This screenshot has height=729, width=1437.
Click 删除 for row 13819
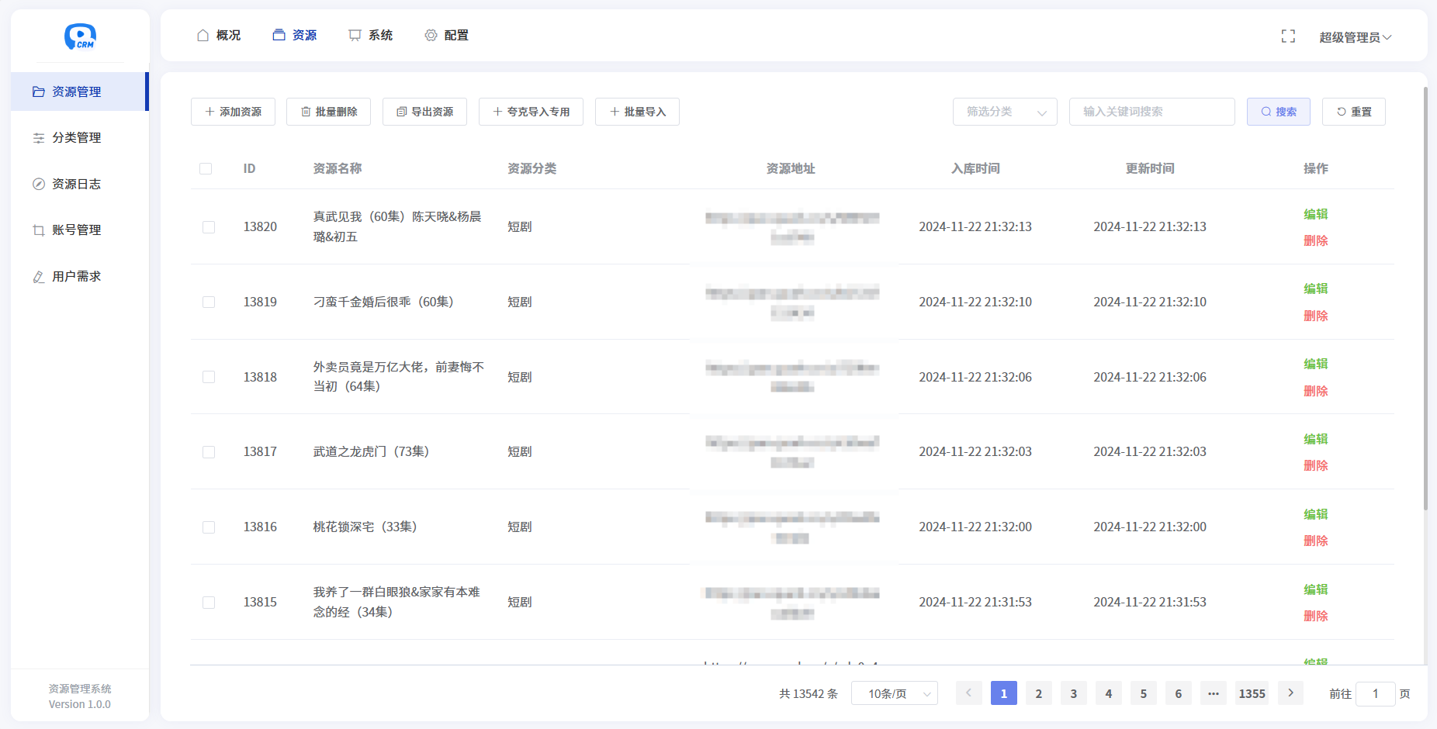pyautogui.click(x=1316, y=316)
